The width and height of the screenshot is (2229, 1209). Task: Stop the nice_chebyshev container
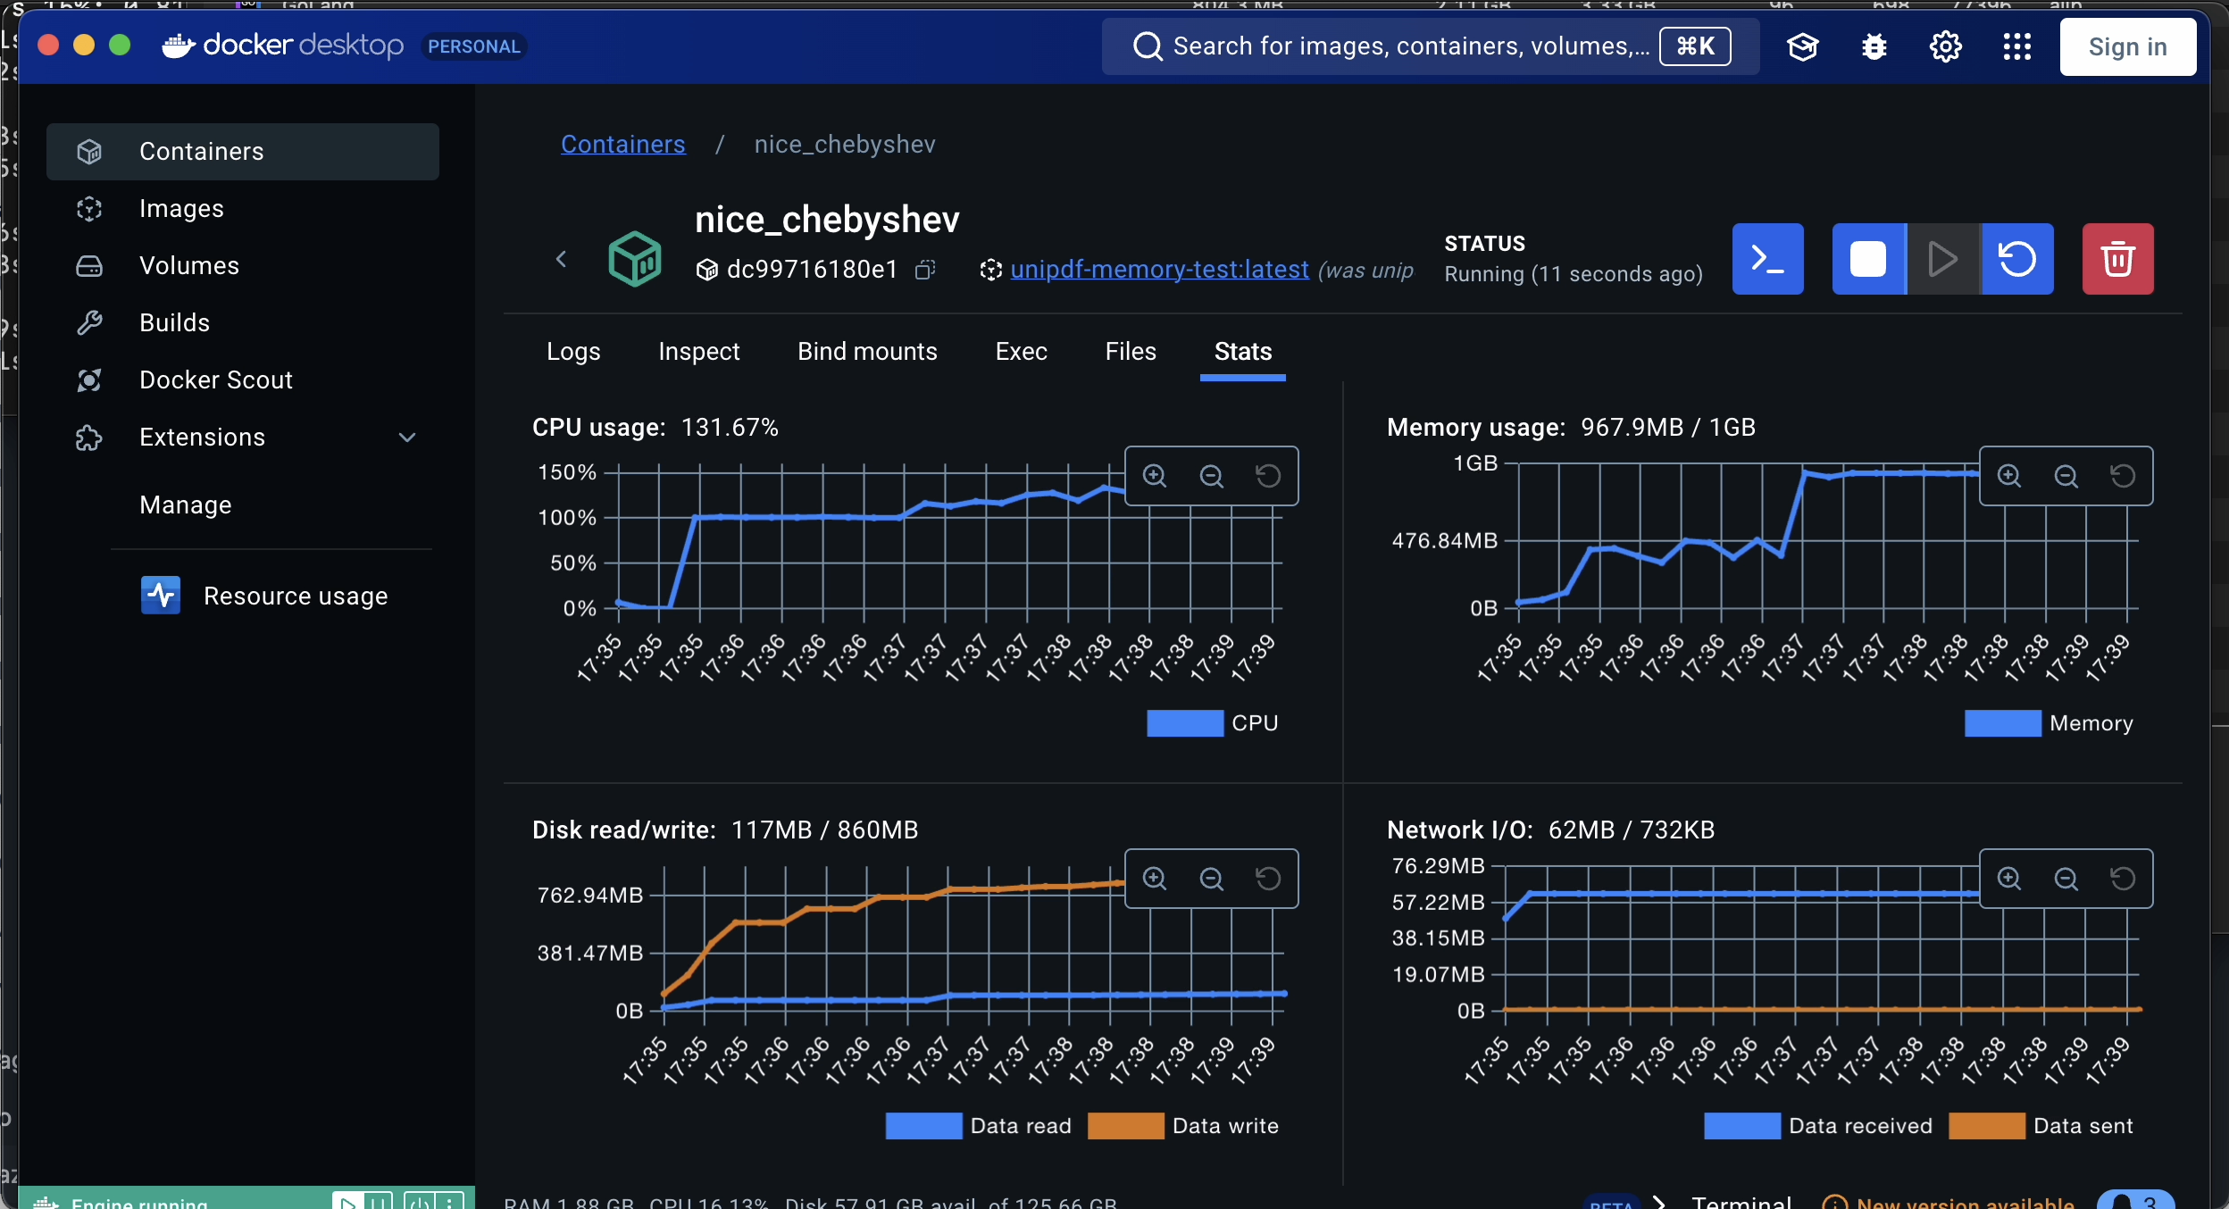[1868, 259]
